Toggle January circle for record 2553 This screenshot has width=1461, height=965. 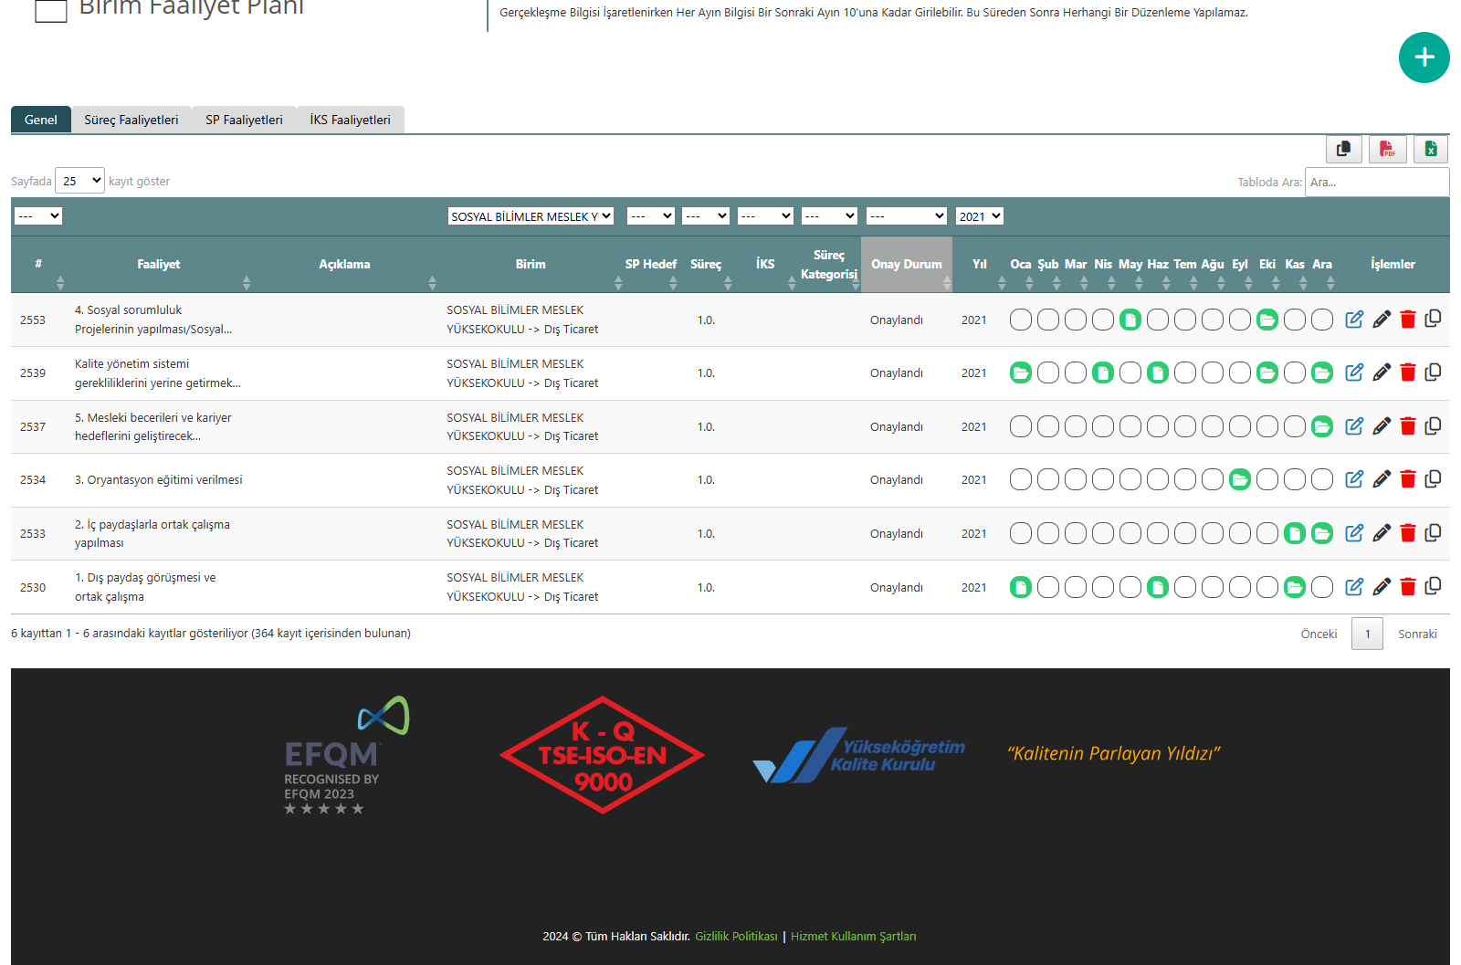coord(1021,320)
